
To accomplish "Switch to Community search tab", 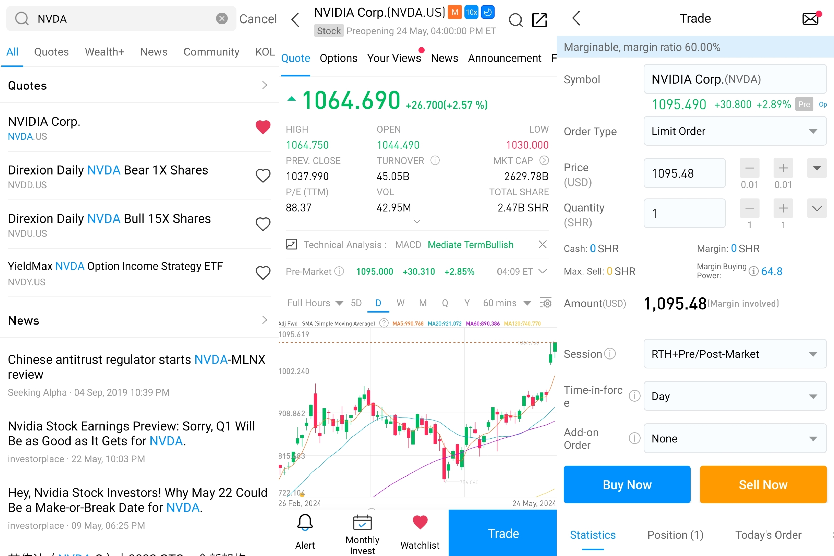I will pyautogui.click(x=211, y=52).
